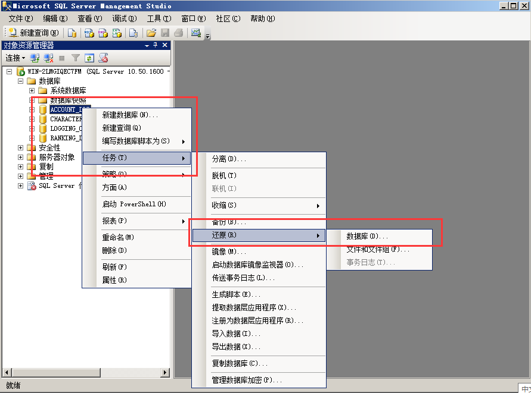Select 新建数据库(N)... in context menu
531x393 pixels.
point(137,115)
